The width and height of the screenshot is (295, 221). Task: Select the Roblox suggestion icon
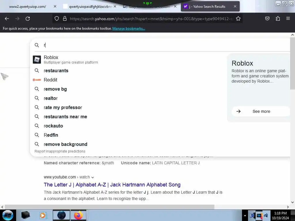tap(37, 60)
